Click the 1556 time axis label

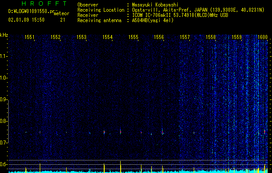(x=159, y=37)
